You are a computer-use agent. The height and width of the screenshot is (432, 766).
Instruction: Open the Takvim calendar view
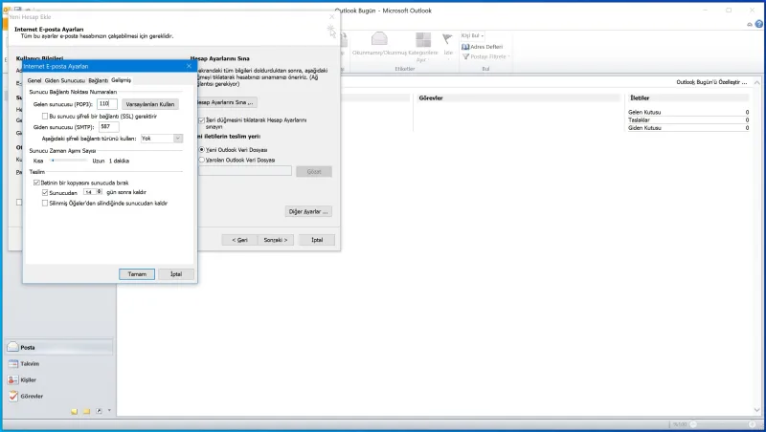(58, 364)
